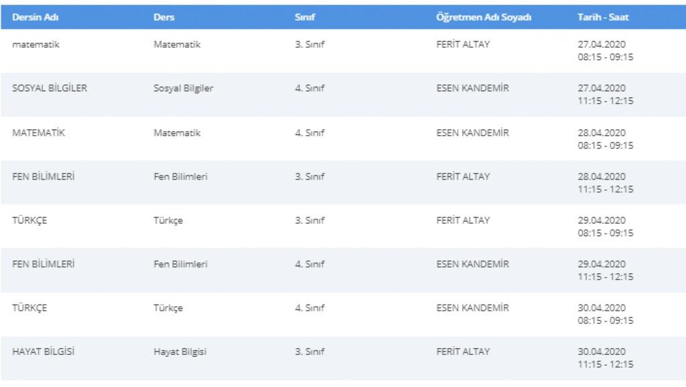This screenshot has width=686, height=387.
Task: Click the 30.04.2020 08:15 - 09:15 date cell
Action: click(605, 314)
